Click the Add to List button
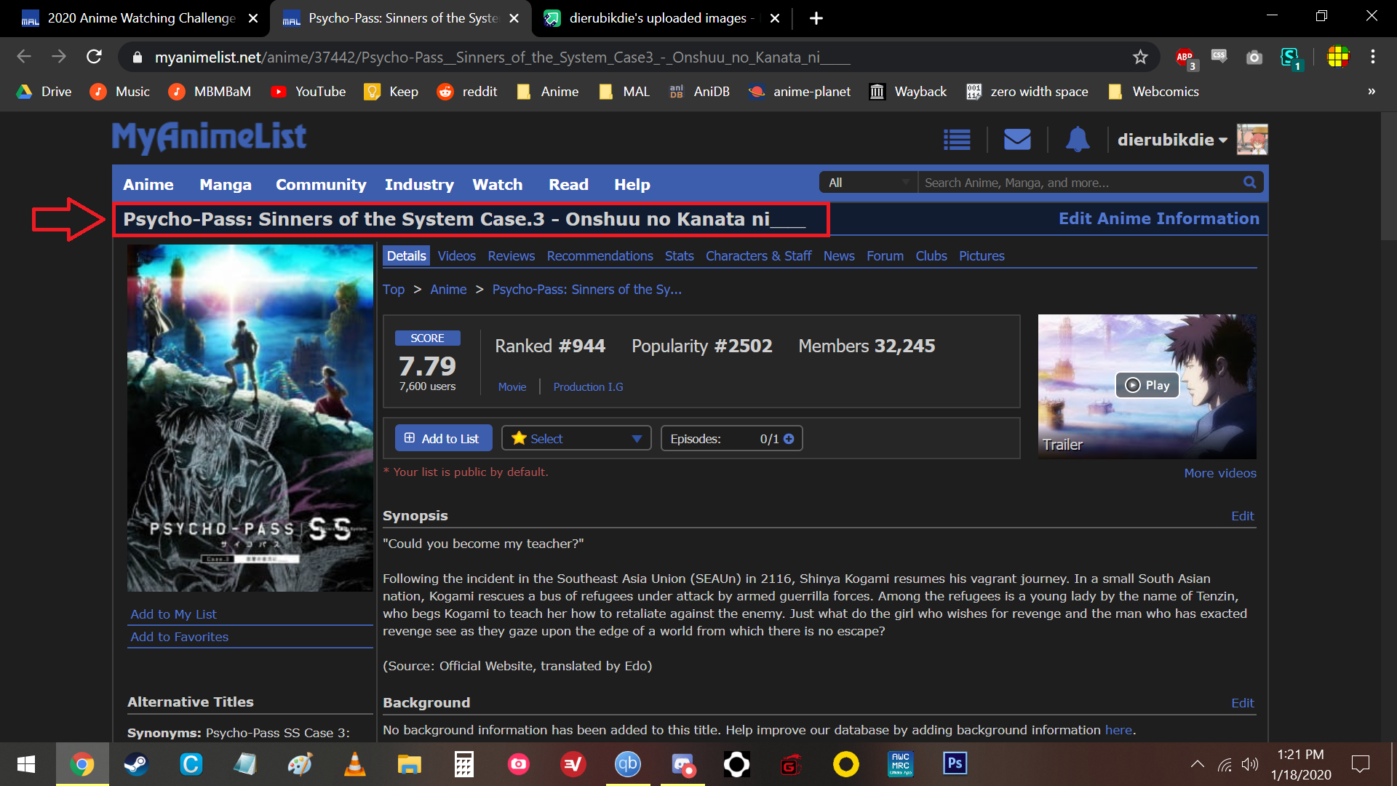The width and height of the screenshot is (1397, 786). tap(443, 438)
